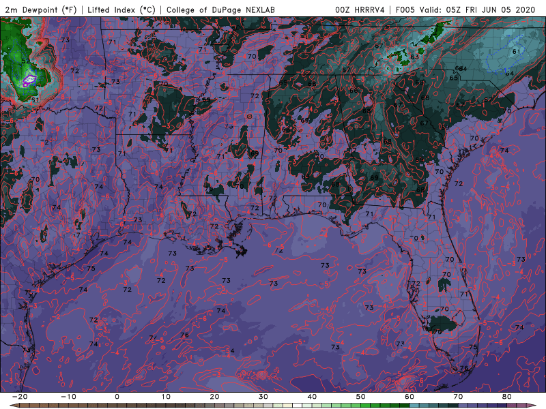Image resolution: width=546 pixels, height=409 pixels.
Task: Click the '61' dewpoint value on the map
Action: pos(517,52)
